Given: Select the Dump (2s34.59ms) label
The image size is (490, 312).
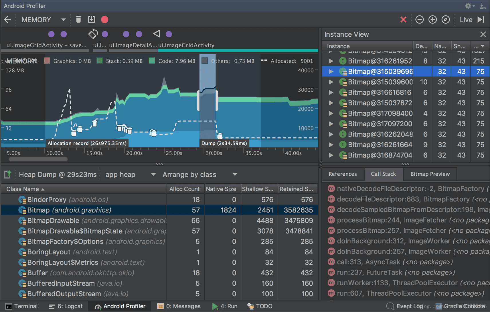Looking at the screenshot, I should click(224, 143).
